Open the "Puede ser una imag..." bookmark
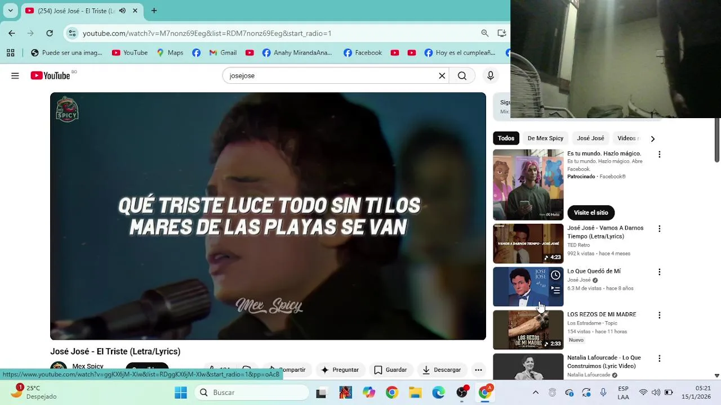 pos(66,53)
